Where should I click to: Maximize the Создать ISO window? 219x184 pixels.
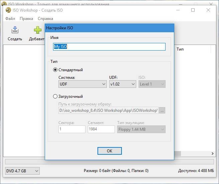[193, 10]
